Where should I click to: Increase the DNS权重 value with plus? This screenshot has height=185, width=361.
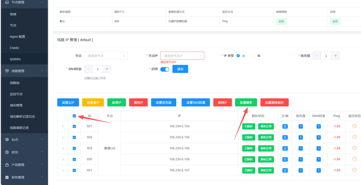pos(107,69)
